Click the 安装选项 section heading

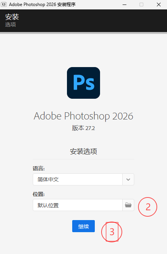[83, 151]
